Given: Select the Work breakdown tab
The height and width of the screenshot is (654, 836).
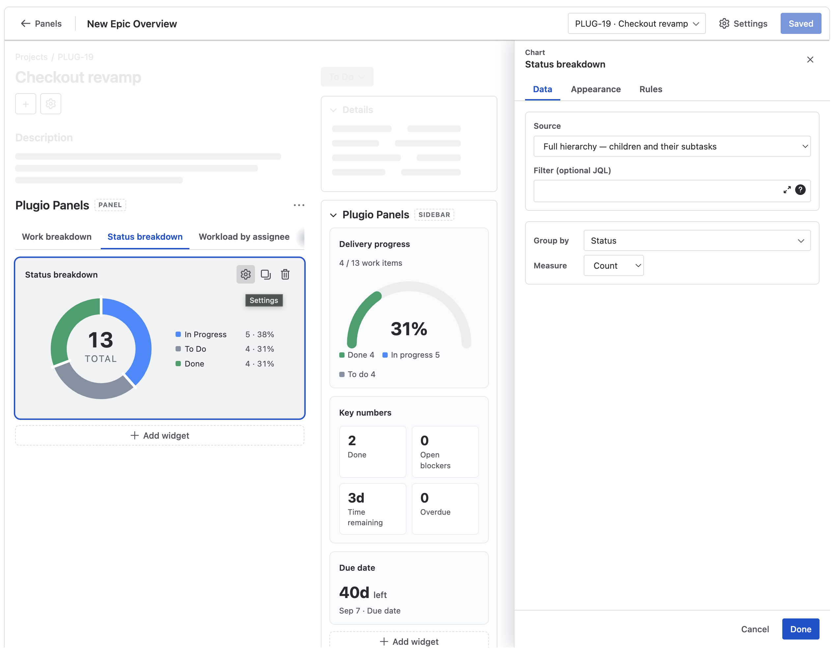Looking at the screenshot, I should (57, 238).
